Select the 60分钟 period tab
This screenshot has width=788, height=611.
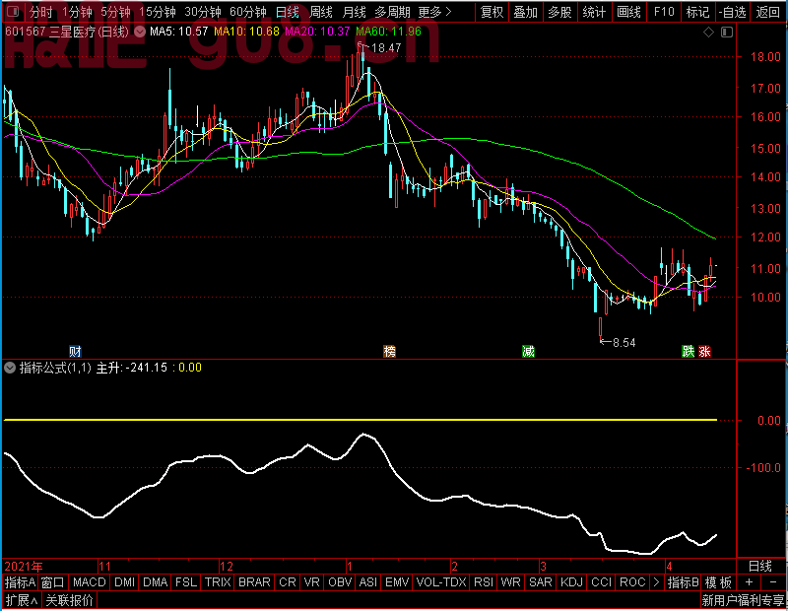[x=248, y=12]
